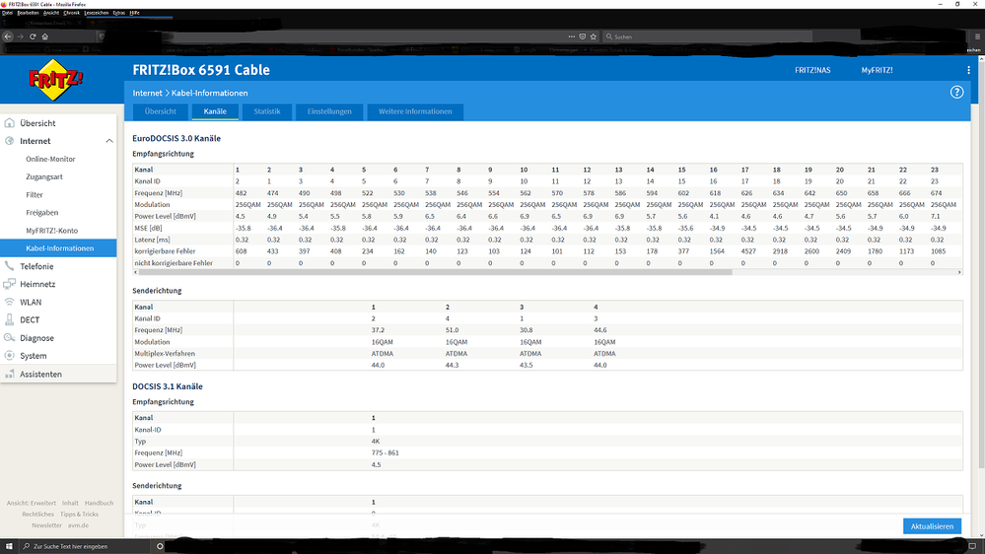The height and width of the screenshot is (554, 985).
Task: Open Freigaben in sidebar
Action: tap(41, 212)
